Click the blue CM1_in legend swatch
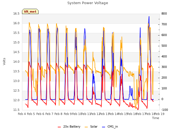 [x=104, y=127]
